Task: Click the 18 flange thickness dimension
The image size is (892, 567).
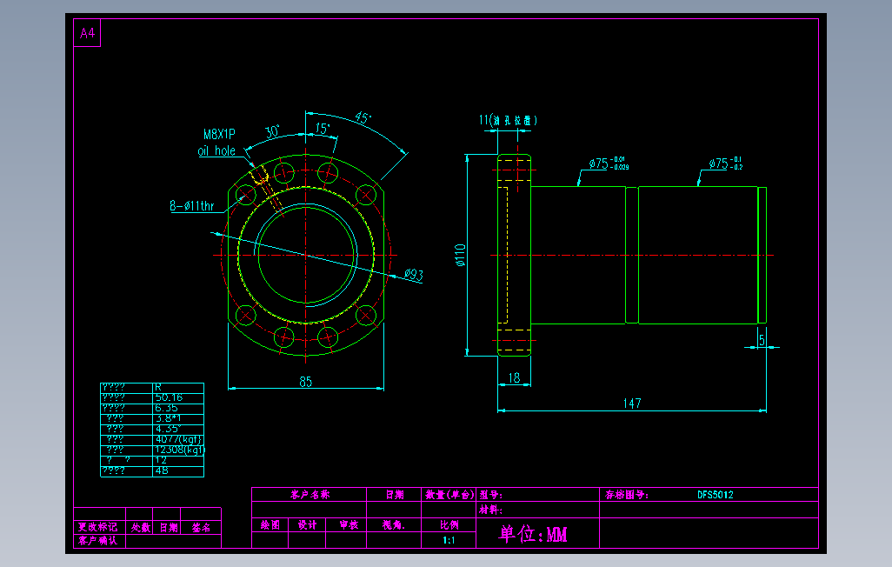Action: [514, 378]
